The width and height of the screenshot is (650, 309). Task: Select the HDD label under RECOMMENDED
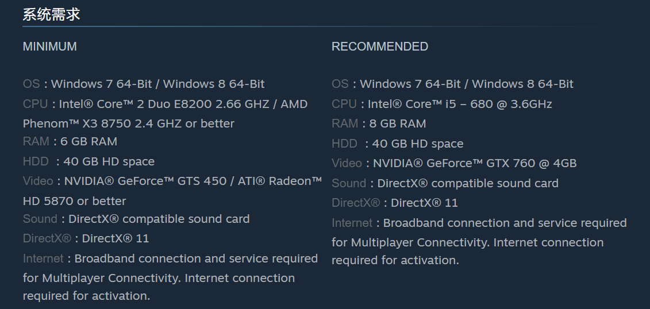[344, 144]
